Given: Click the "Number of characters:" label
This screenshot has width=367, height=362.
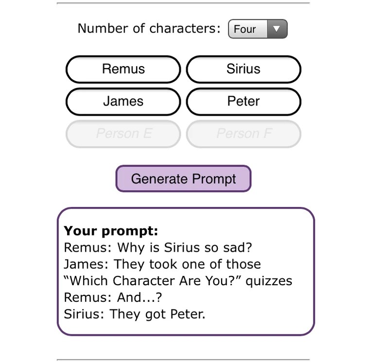Looking at the screenshot, I should click(149, 28).
